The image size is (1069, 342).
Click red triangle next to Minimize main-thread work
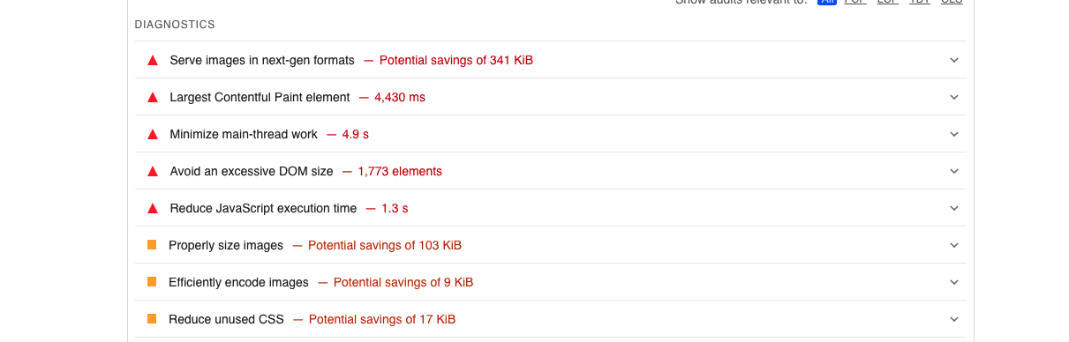152,134
